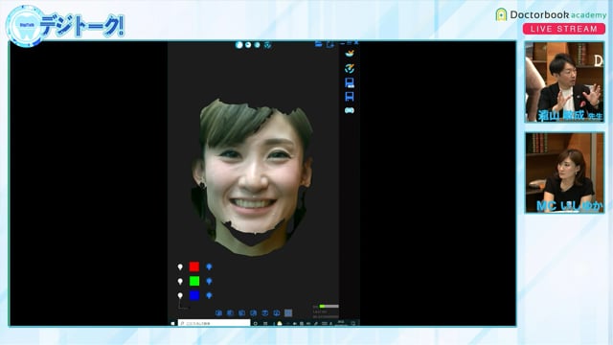Click the デジトーク! show logo

click(x=65, y=27)
